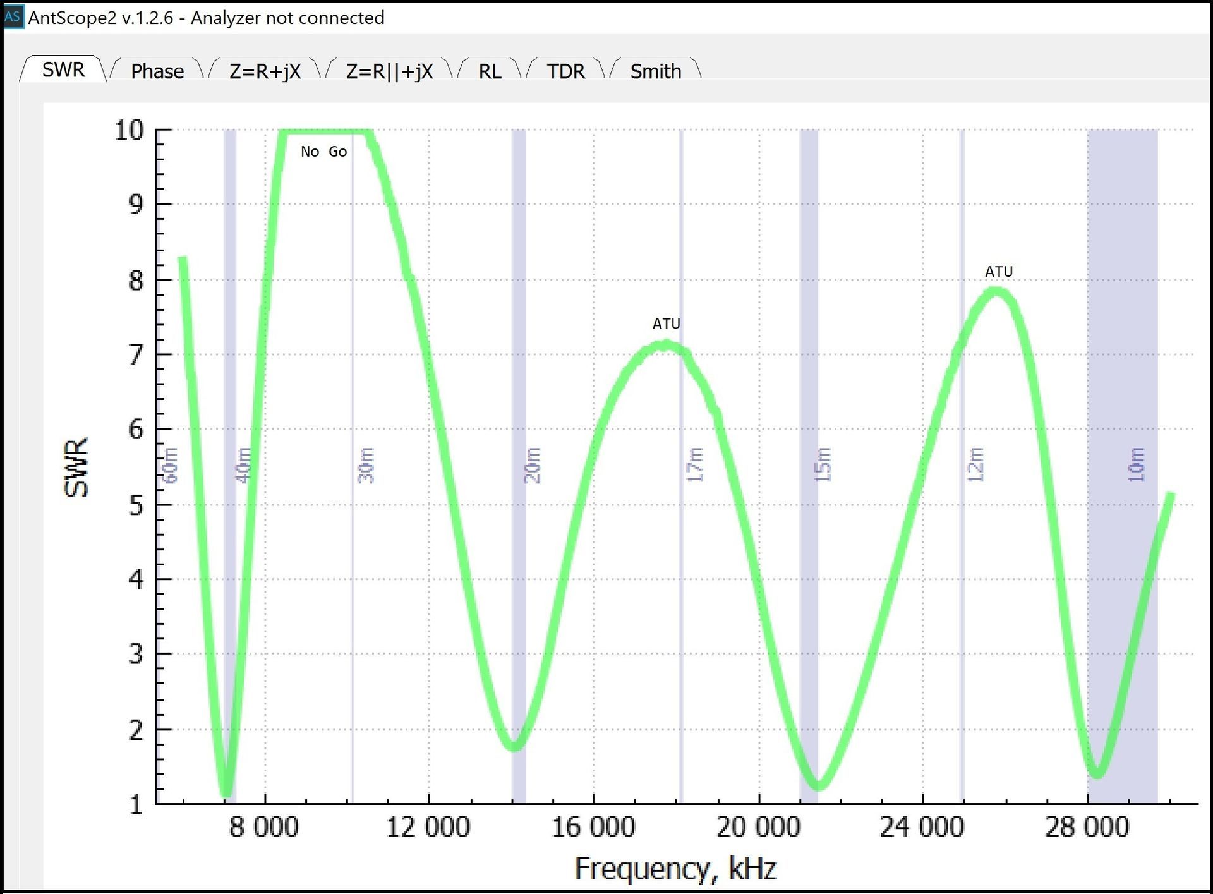Screen dimensions: 1213x894
Task: Click the 60m band label at left edge
Action: [170, 465]
